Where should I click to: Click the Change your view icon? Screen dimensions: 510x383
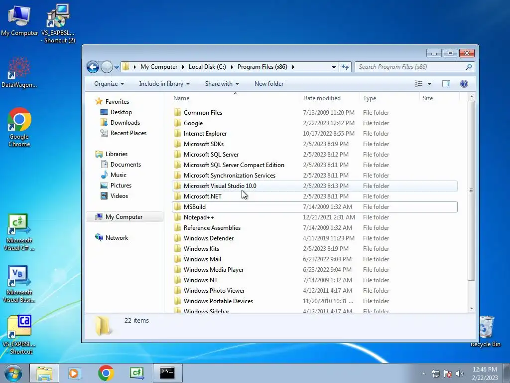coord(418,84)
